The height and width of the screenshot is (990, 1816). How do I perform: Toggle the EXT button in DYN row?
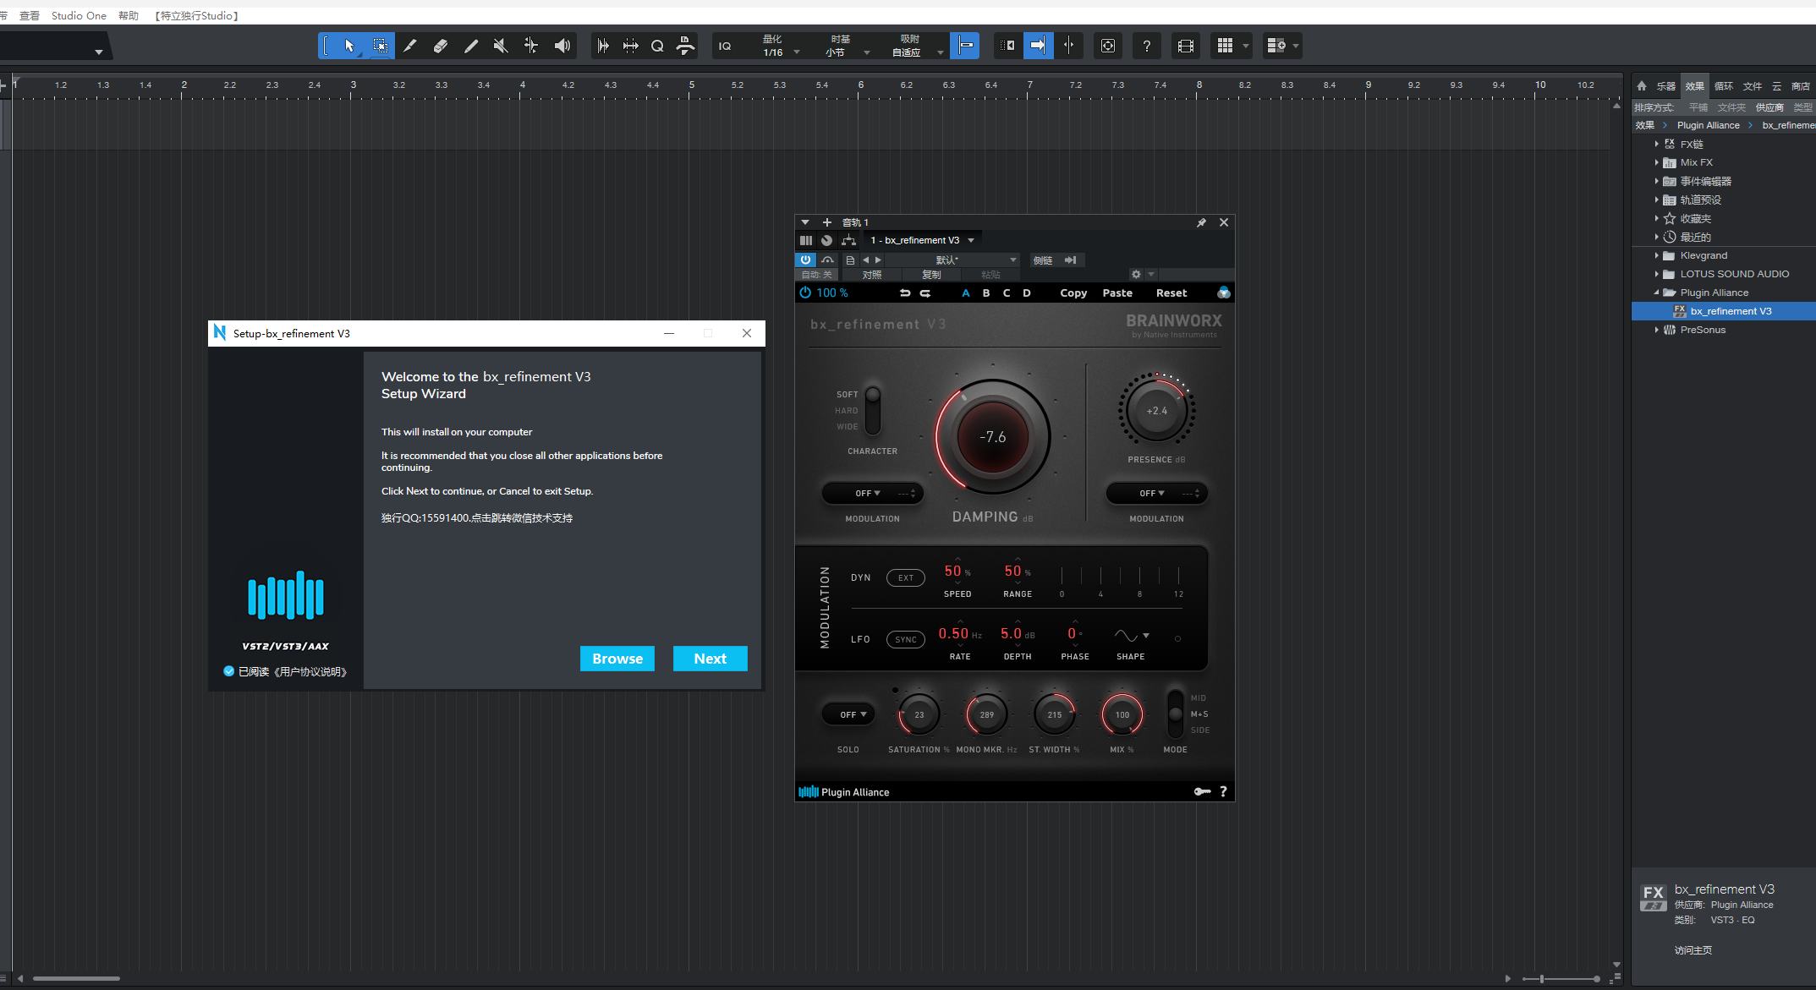pos(906,577)
